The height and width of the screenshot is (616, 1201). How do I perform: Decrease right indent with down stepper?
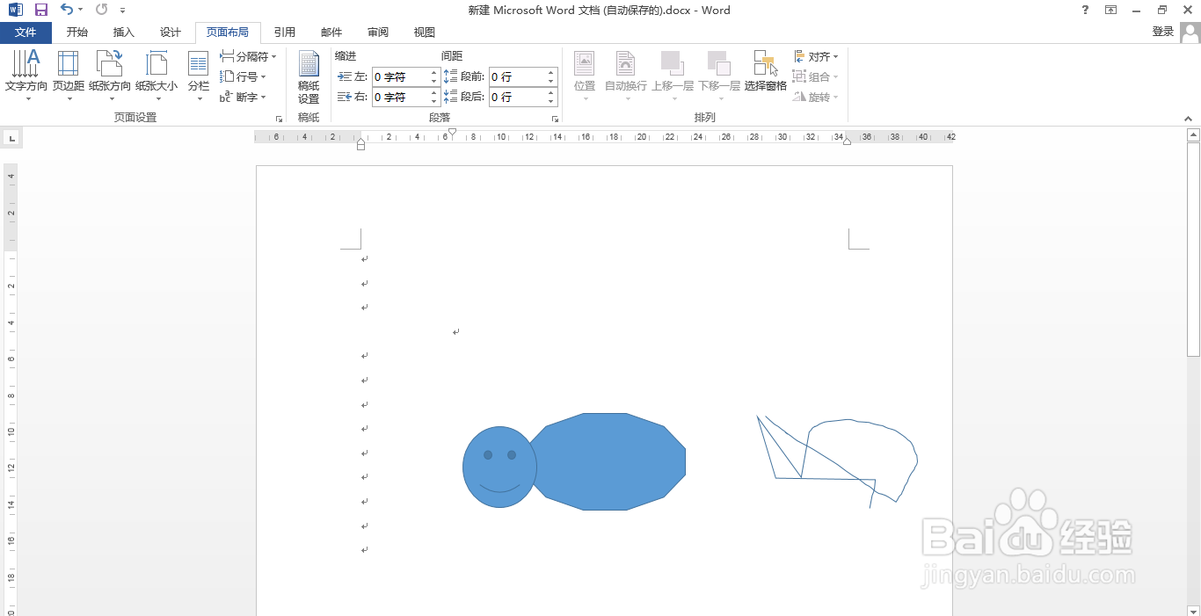point(433,101)
